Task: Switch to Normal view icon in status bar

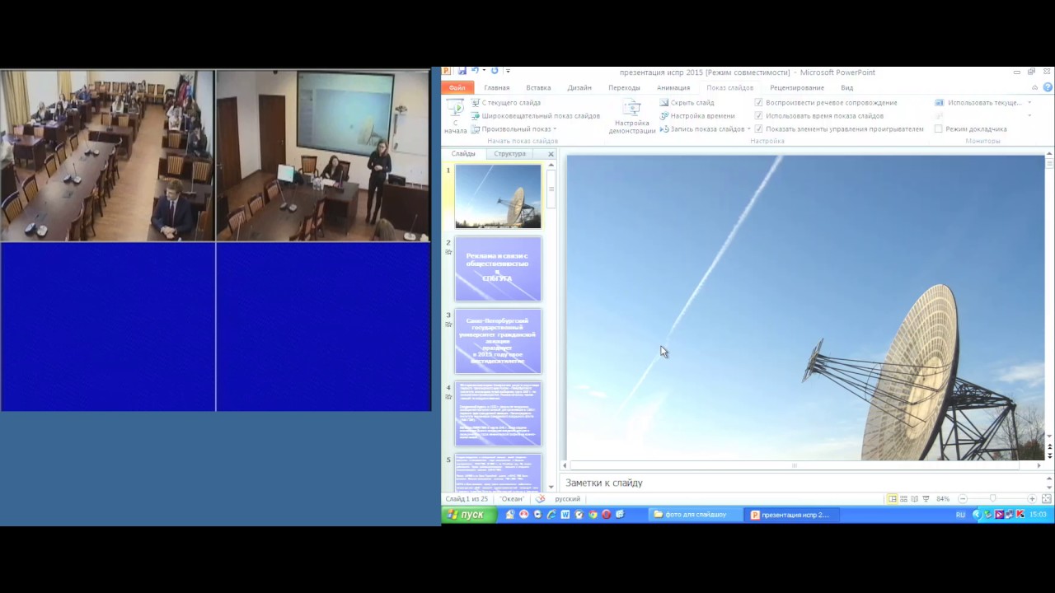Action: coord(893,499)
